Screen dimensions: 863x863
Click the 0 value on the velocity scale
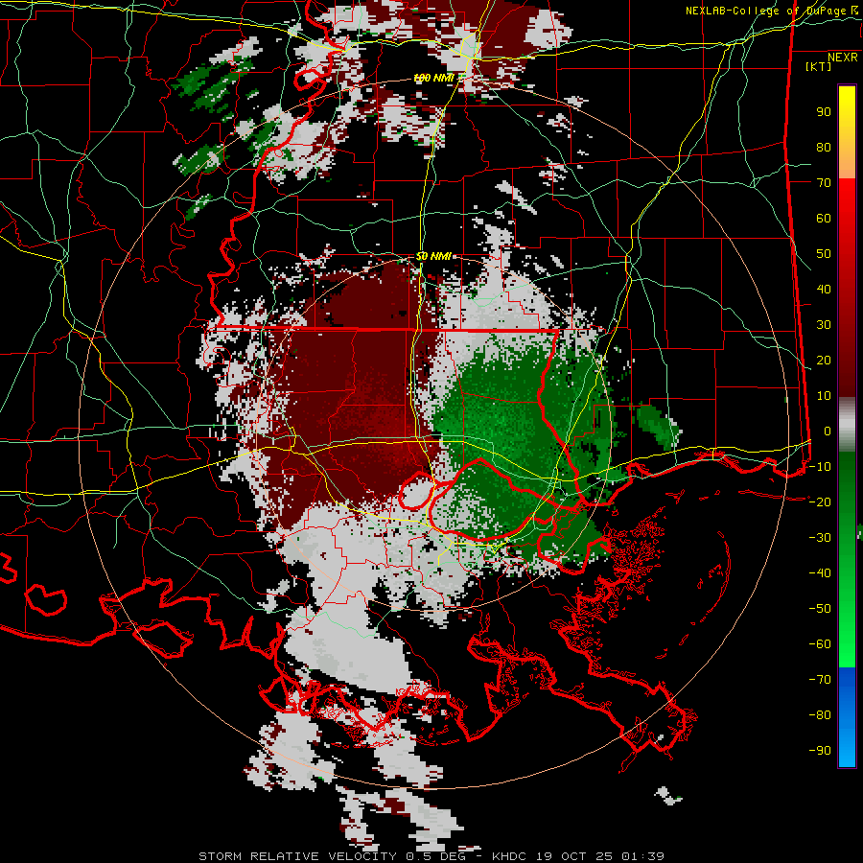pyautogui.click(x=828, y=431)
